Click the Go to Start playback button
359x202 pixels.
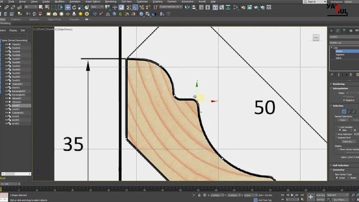(283, 195)
